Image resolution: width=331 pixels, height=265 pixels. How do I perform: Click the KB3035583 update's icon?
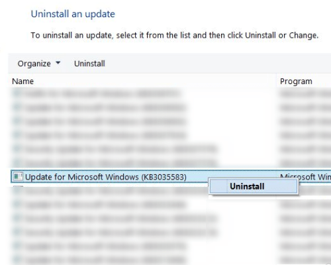tap(18, 177)
